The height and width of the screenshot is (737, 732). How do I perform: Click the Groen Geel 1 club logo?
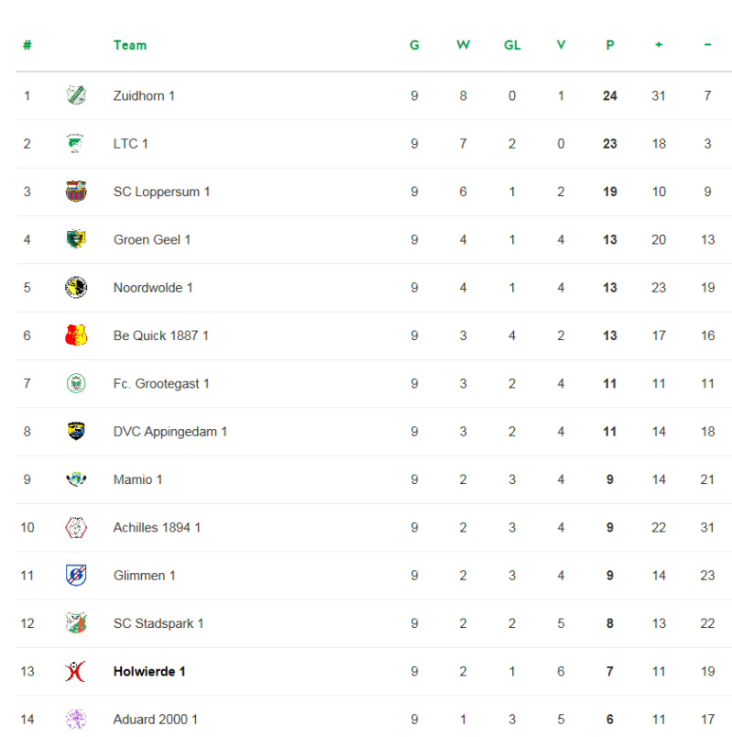(x=76, y=239)
